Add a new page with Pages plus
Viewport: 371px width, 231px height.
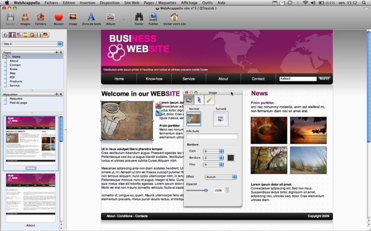(57, 53)
